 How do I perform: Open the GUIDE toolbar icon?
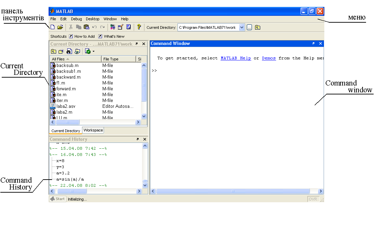point(121,27)
